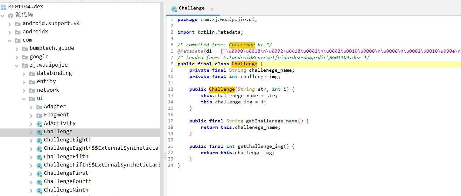Expand the network package
461x196 pixels.
[24, 90]
